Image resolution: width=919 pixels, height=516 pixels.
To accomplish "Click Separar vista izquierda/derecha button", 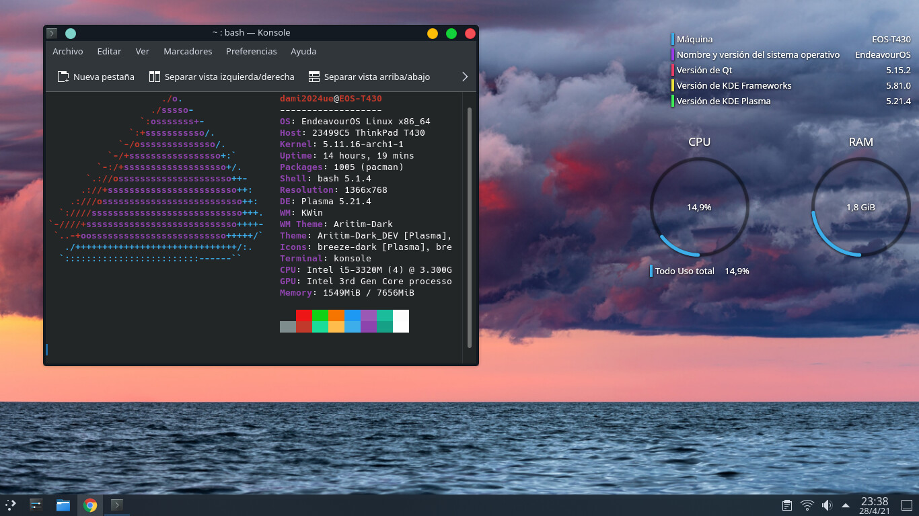I will click(x=221, y=77).
